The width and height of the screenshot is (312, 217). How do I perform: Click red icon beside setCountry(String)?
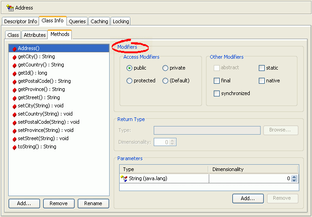tap(15, 114)
